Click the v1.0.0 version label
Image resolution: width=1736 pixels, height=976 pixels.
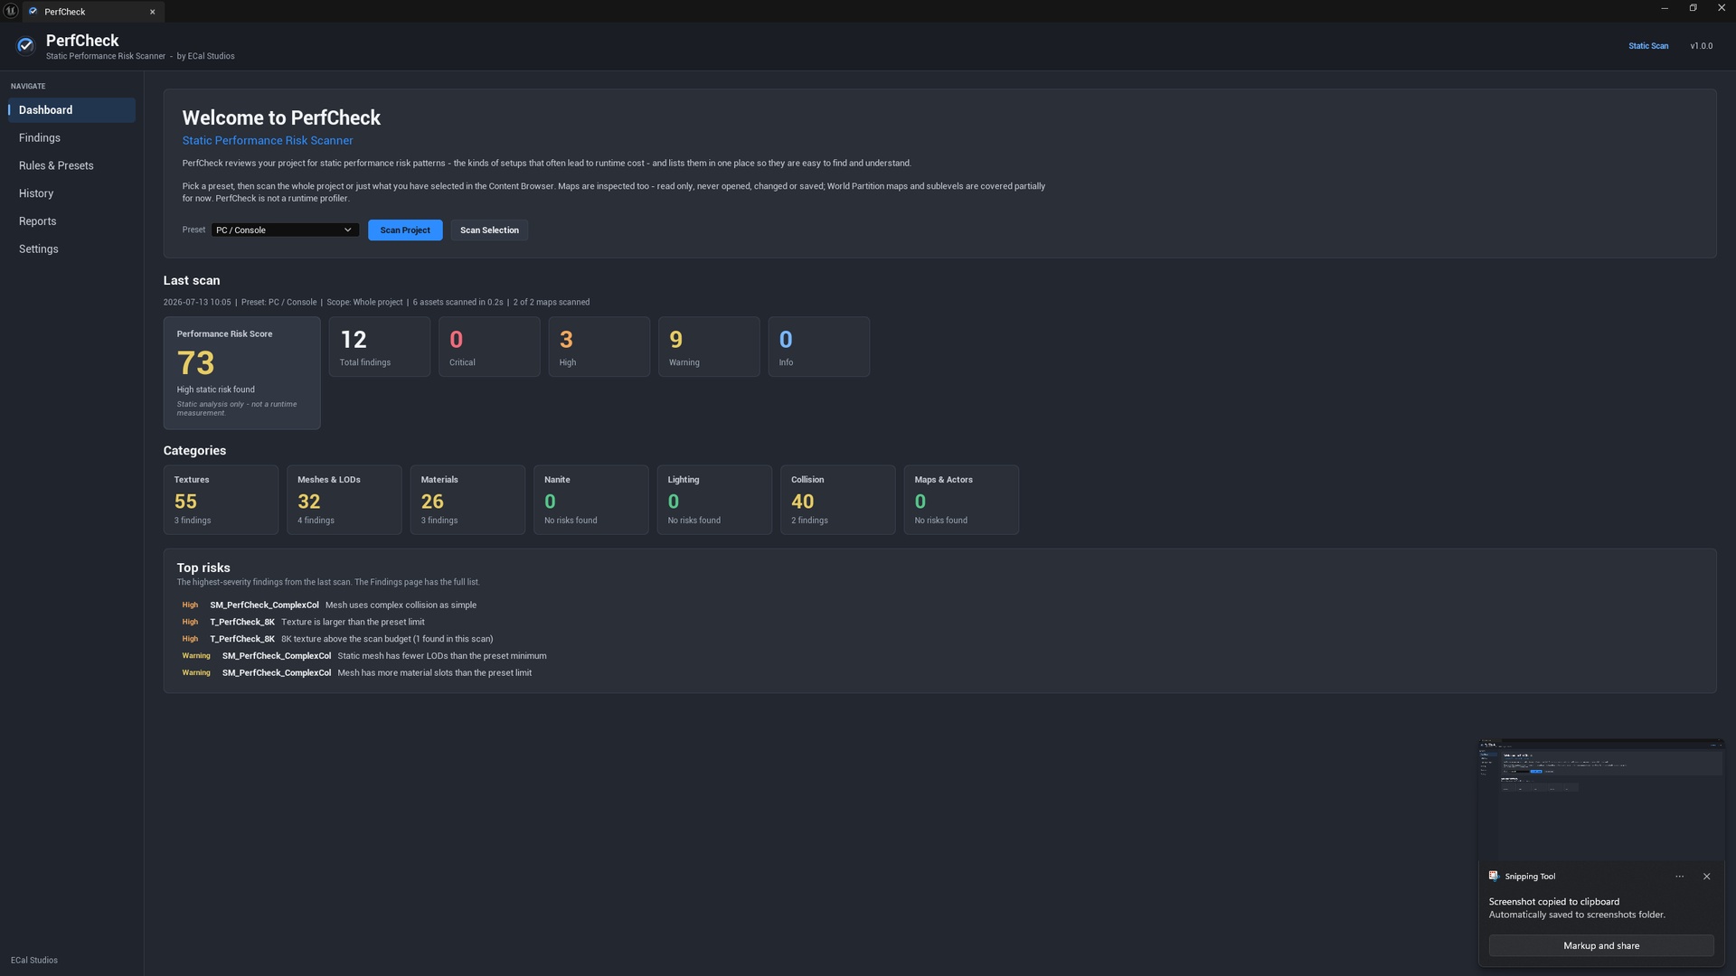1701,46
